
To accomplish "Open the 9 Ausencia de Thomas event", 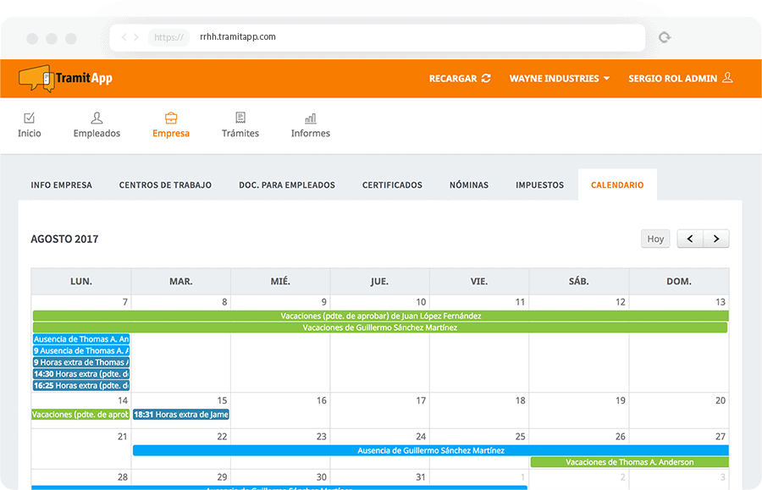I will [x=81, y=350].
